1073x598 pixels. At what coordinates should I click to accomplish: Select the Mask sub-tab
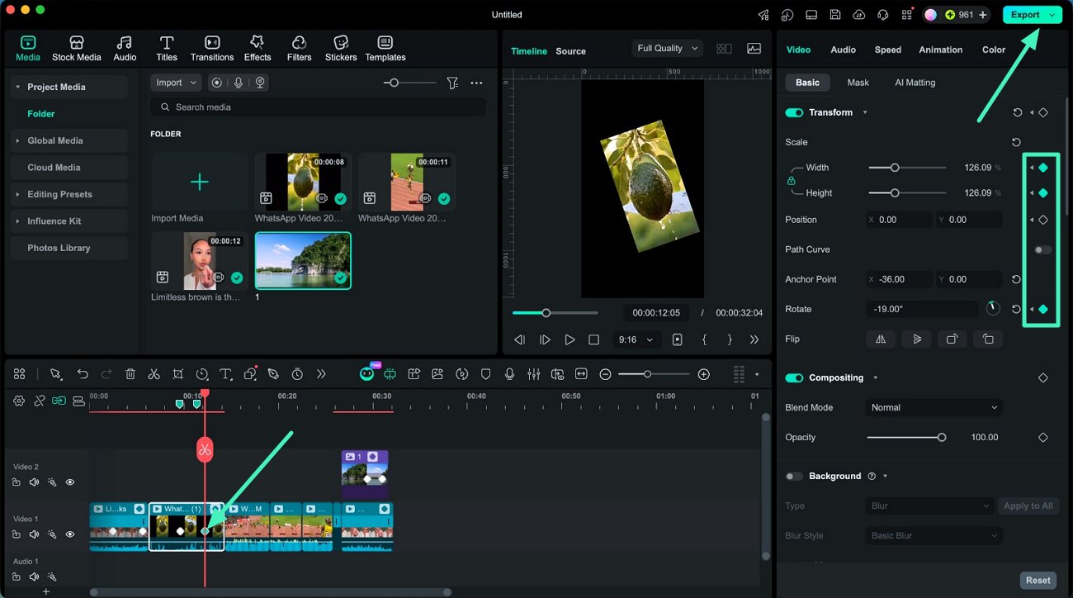(858, 83)
